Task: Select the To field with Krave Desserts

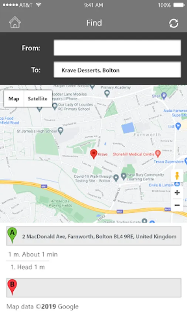Action: pyautogui.click(x=117, y=70)
